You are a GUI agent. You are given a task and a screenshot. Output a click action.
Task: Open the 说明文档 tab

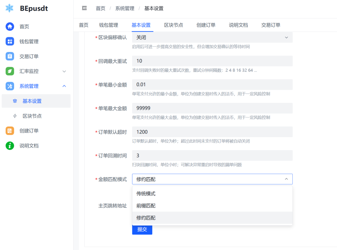pos(238,25)
